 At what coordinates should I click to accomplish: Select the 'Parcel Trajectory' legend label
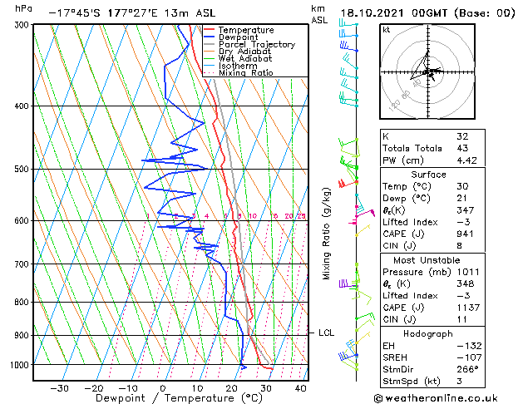(257, 44)
